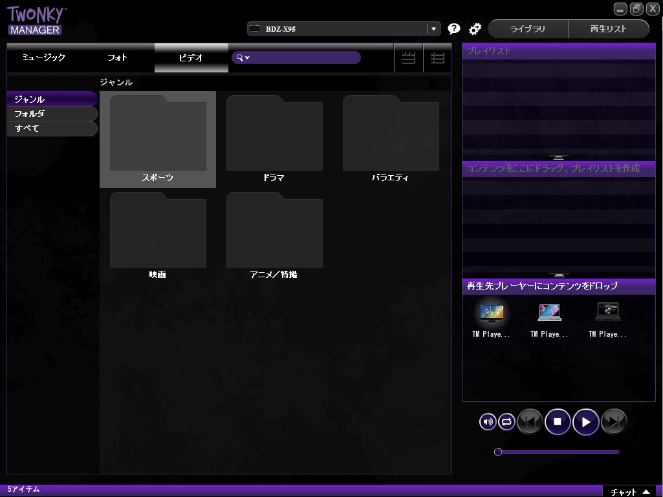Skip to the next track

613,422
